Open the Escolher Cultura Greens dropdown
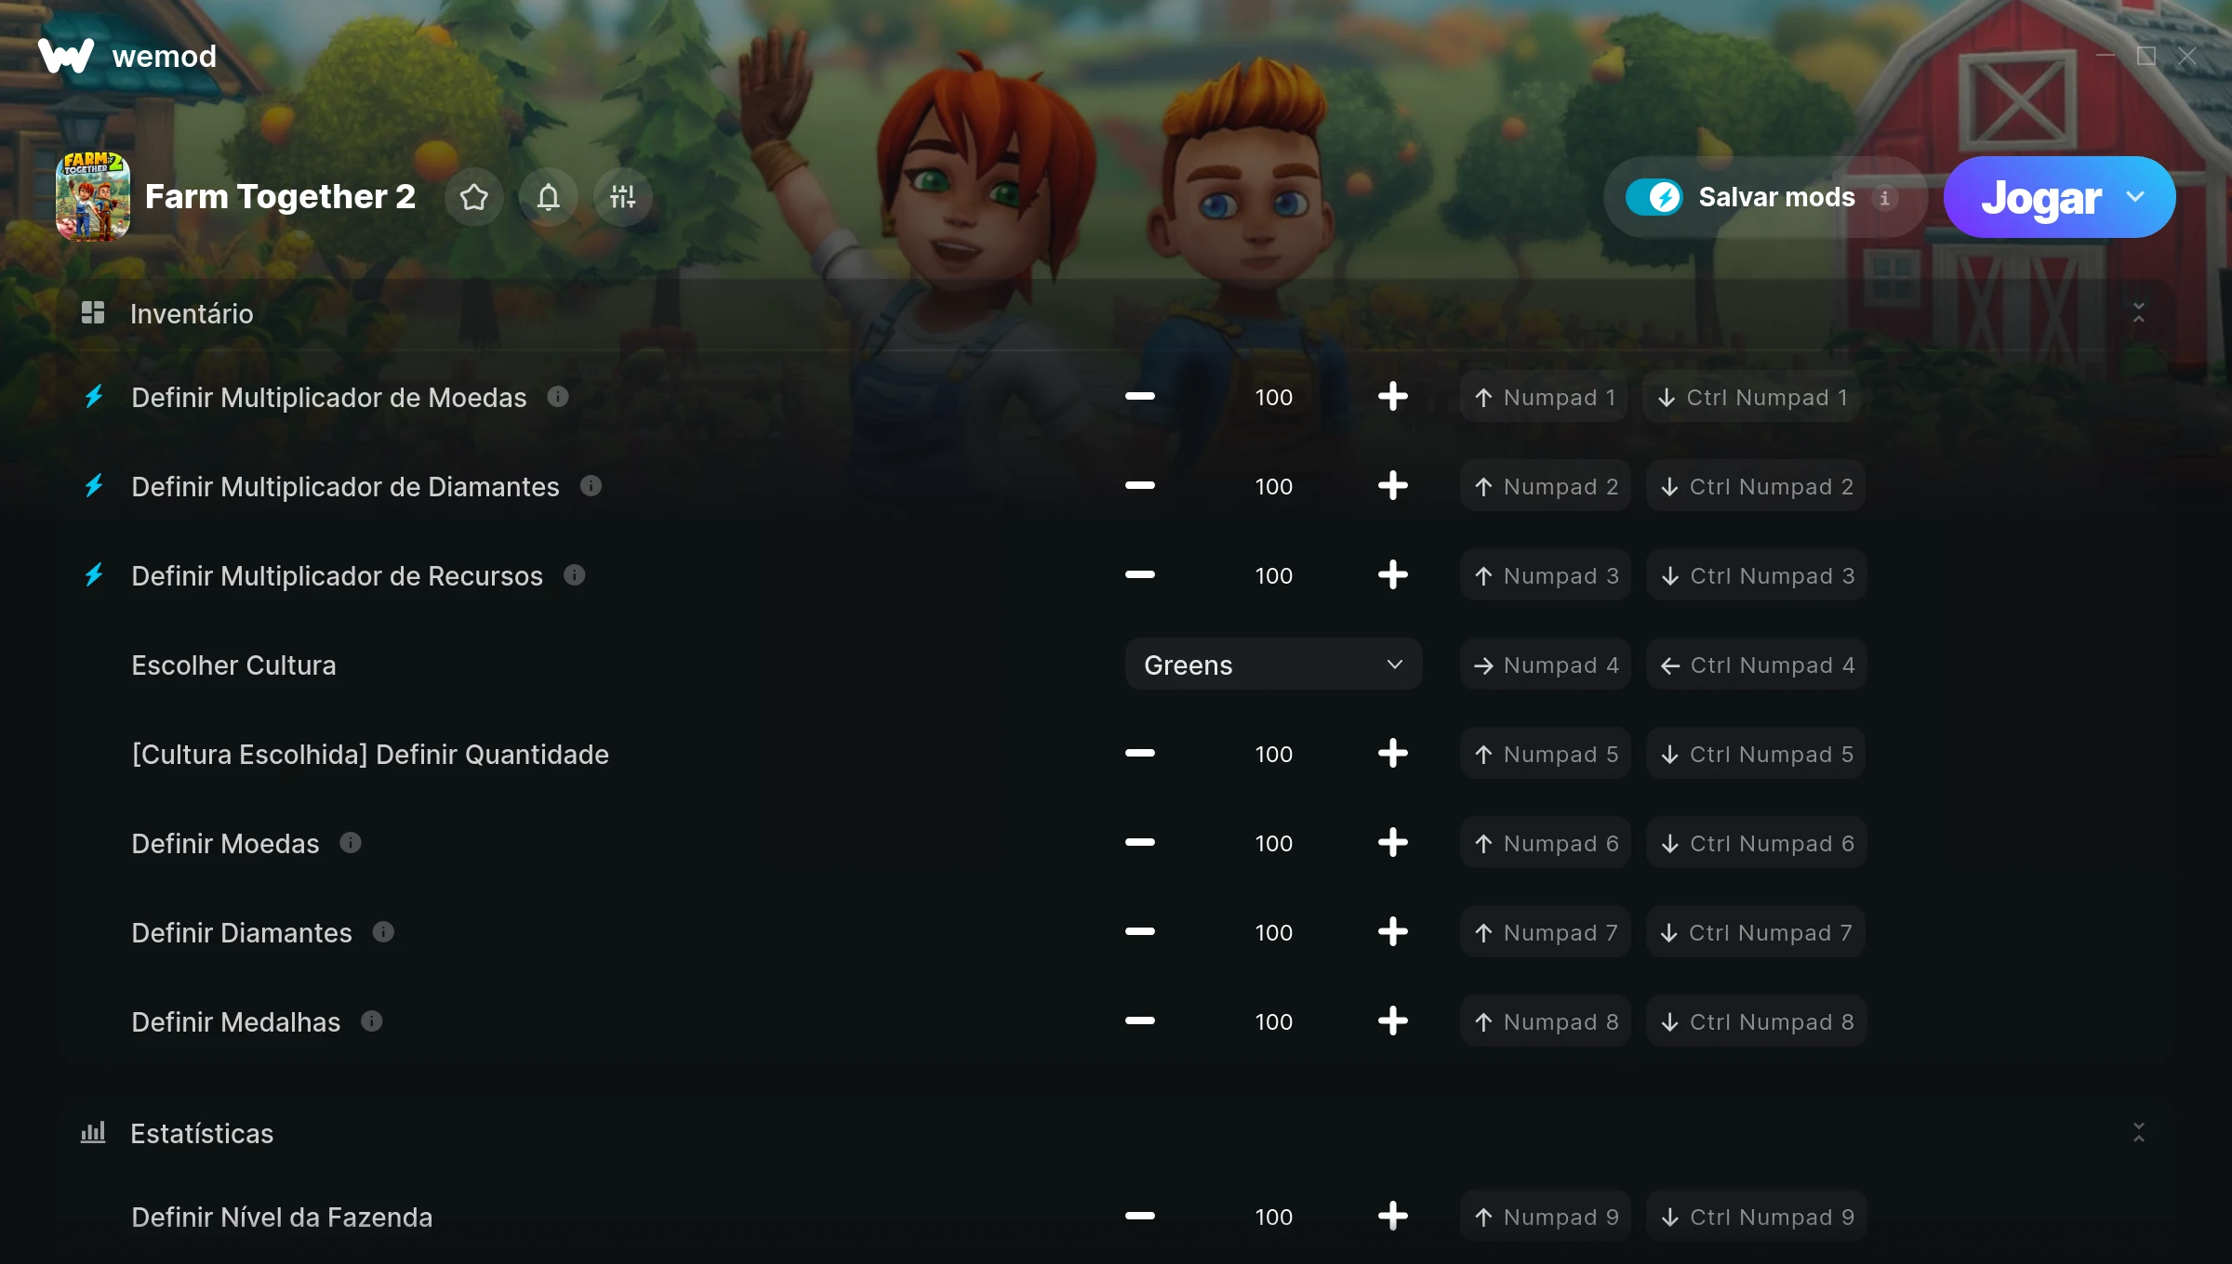Image resolution: width=2232 pixels, height=1264 pixels. [1273, 665]
